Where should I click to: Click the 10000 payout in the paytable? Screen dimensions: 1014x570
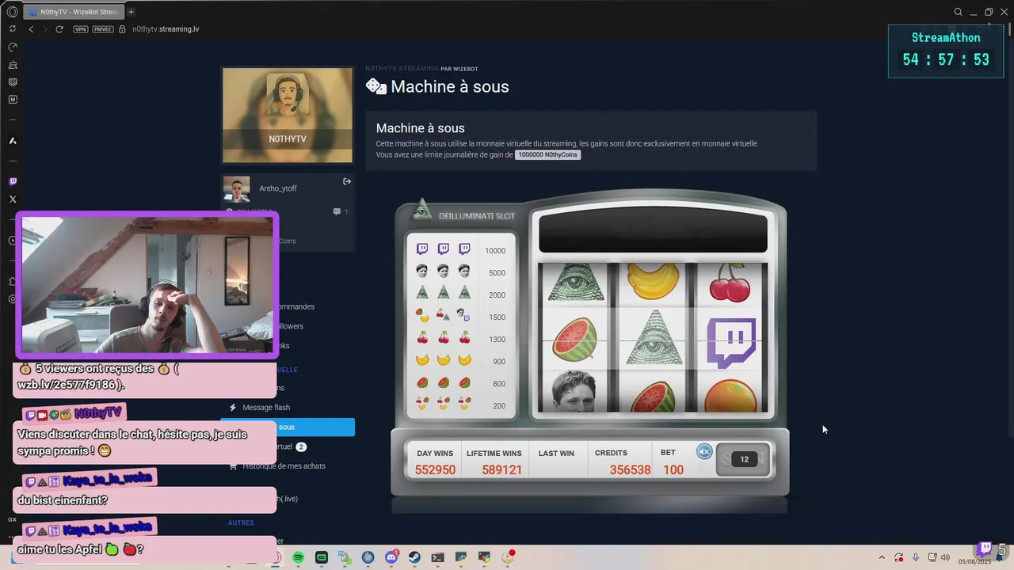point(495,251)
